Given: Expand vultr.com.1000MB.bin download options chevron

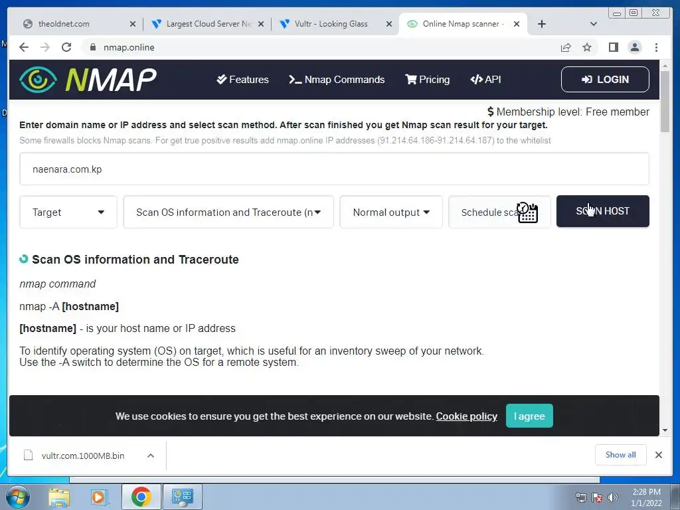Looking at the screenshot, I should 151,456.
